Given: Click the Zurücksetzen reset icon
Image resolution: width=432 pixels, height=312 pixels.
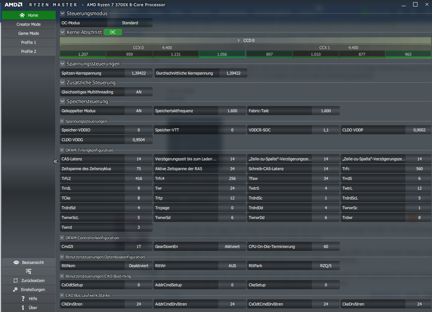Looking at the screenshot, I should click(x=16, y=281).
